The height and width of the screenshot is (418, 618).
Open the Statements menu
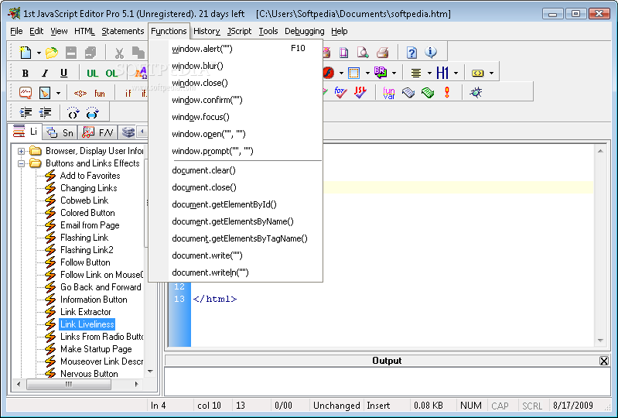coord(123,31)
